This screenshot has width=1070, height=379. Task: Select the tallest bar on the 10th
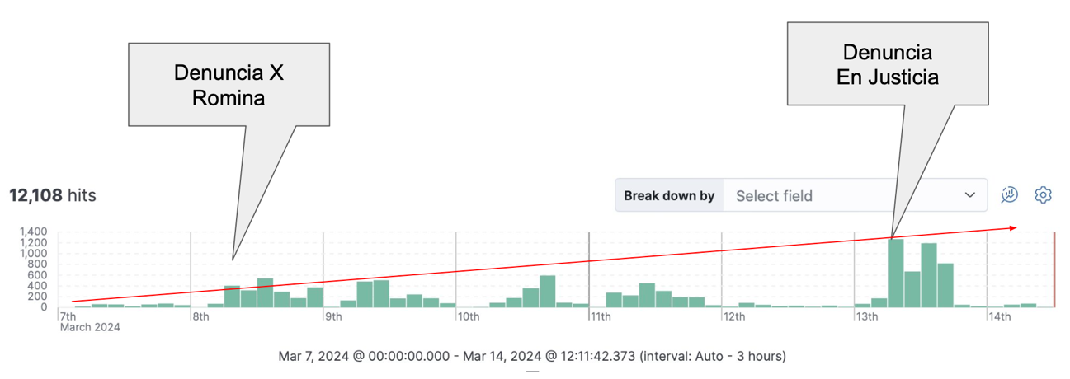(547, 292)
